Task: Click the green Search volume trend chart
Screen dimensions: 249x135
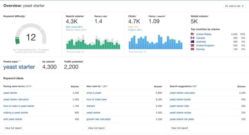Action: point(93,42)
